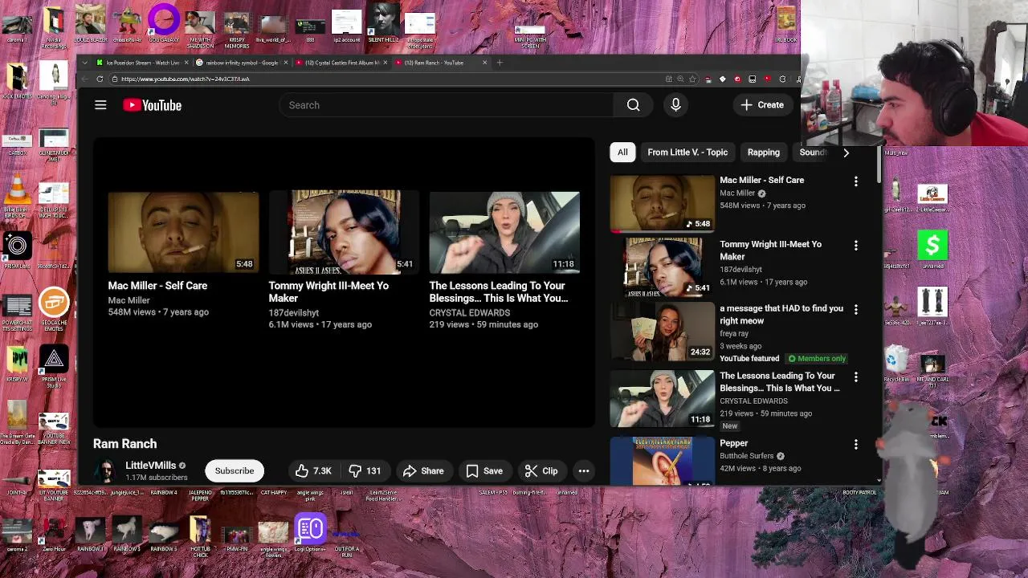
Task: Open Nvidia Recordings desktop folder
Action: click(54, 28)
